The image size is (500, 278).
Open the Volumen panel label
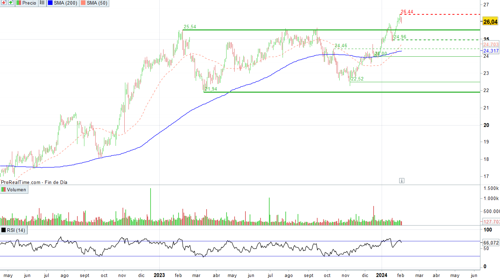pyautogui.click(x=16, y=190)
